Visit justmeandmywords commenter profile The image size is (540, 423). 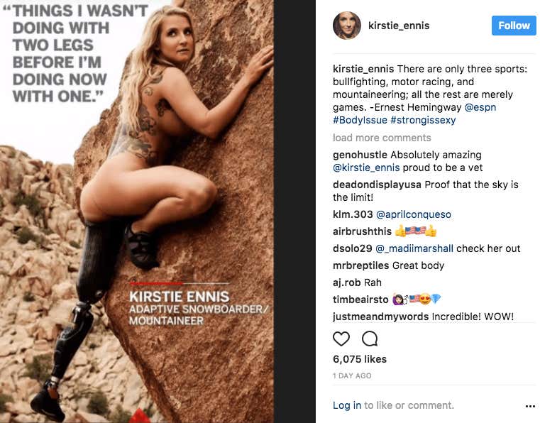pyautogui.click(x=380, y=317)
